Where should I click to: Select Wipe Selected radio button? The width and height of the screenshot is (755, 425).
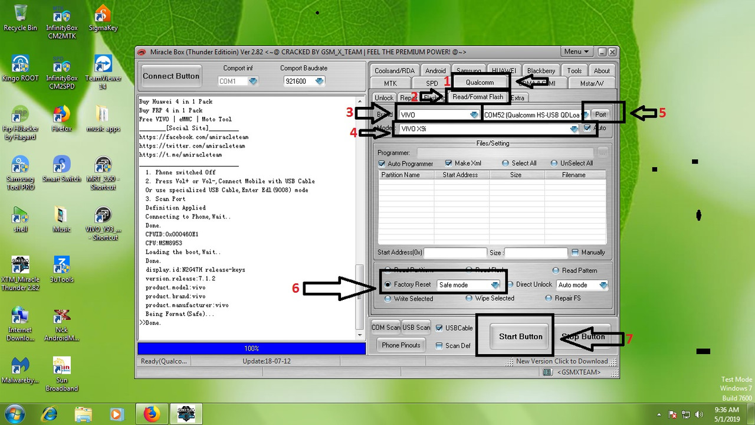[x=468, y=298]
